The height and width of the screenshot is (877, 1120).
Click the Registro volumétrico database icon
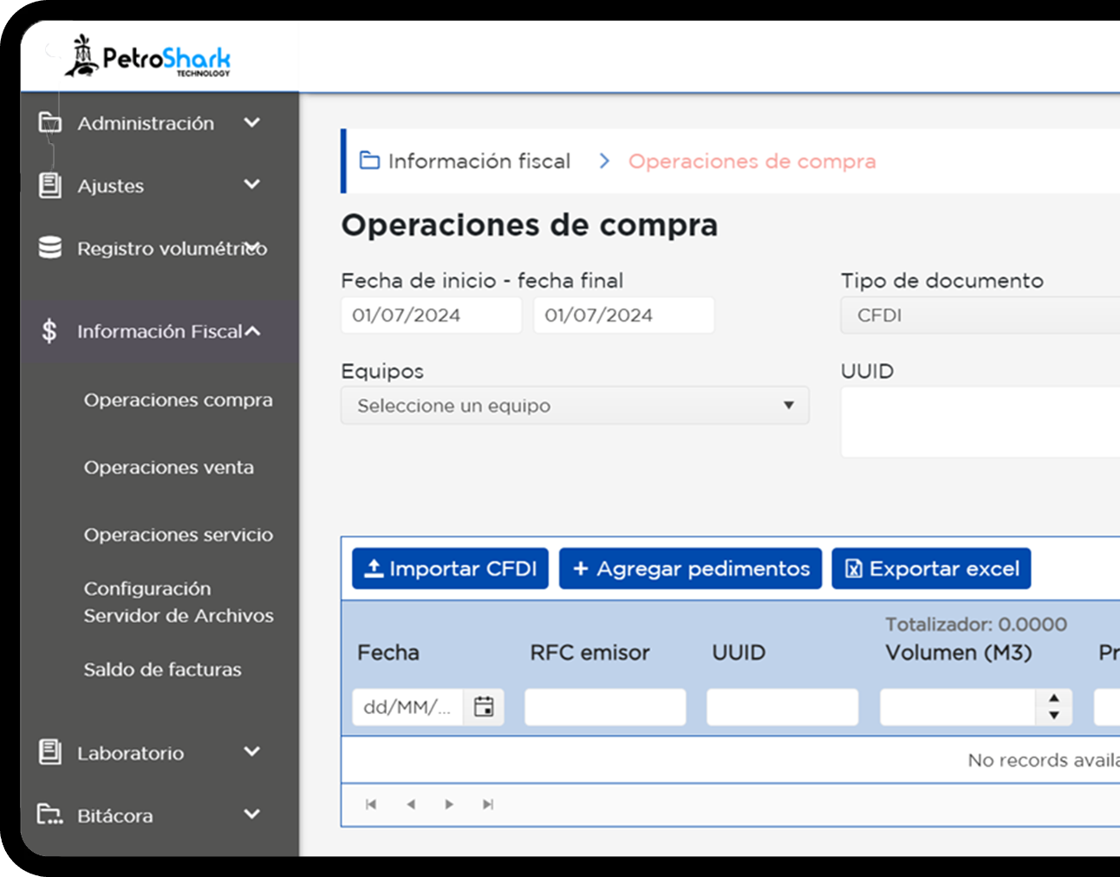pos(50,248)
